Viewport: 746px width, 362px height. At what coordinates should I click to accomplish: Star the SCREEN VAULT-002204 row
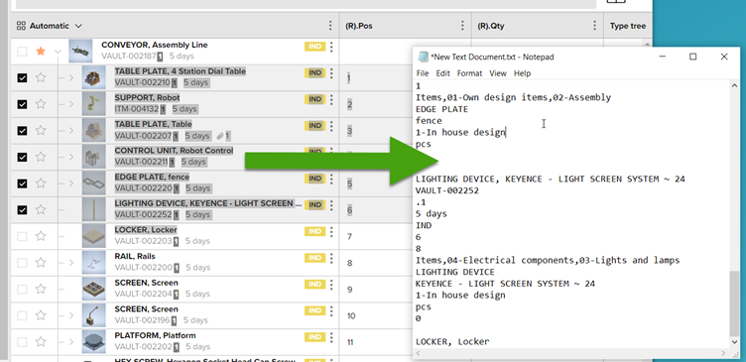click(x=41, y=289)
